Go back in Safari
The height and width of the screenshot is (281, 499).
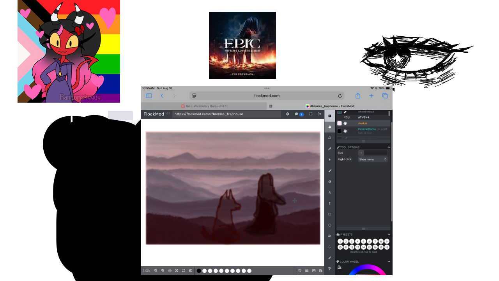(x=162, y=96)
